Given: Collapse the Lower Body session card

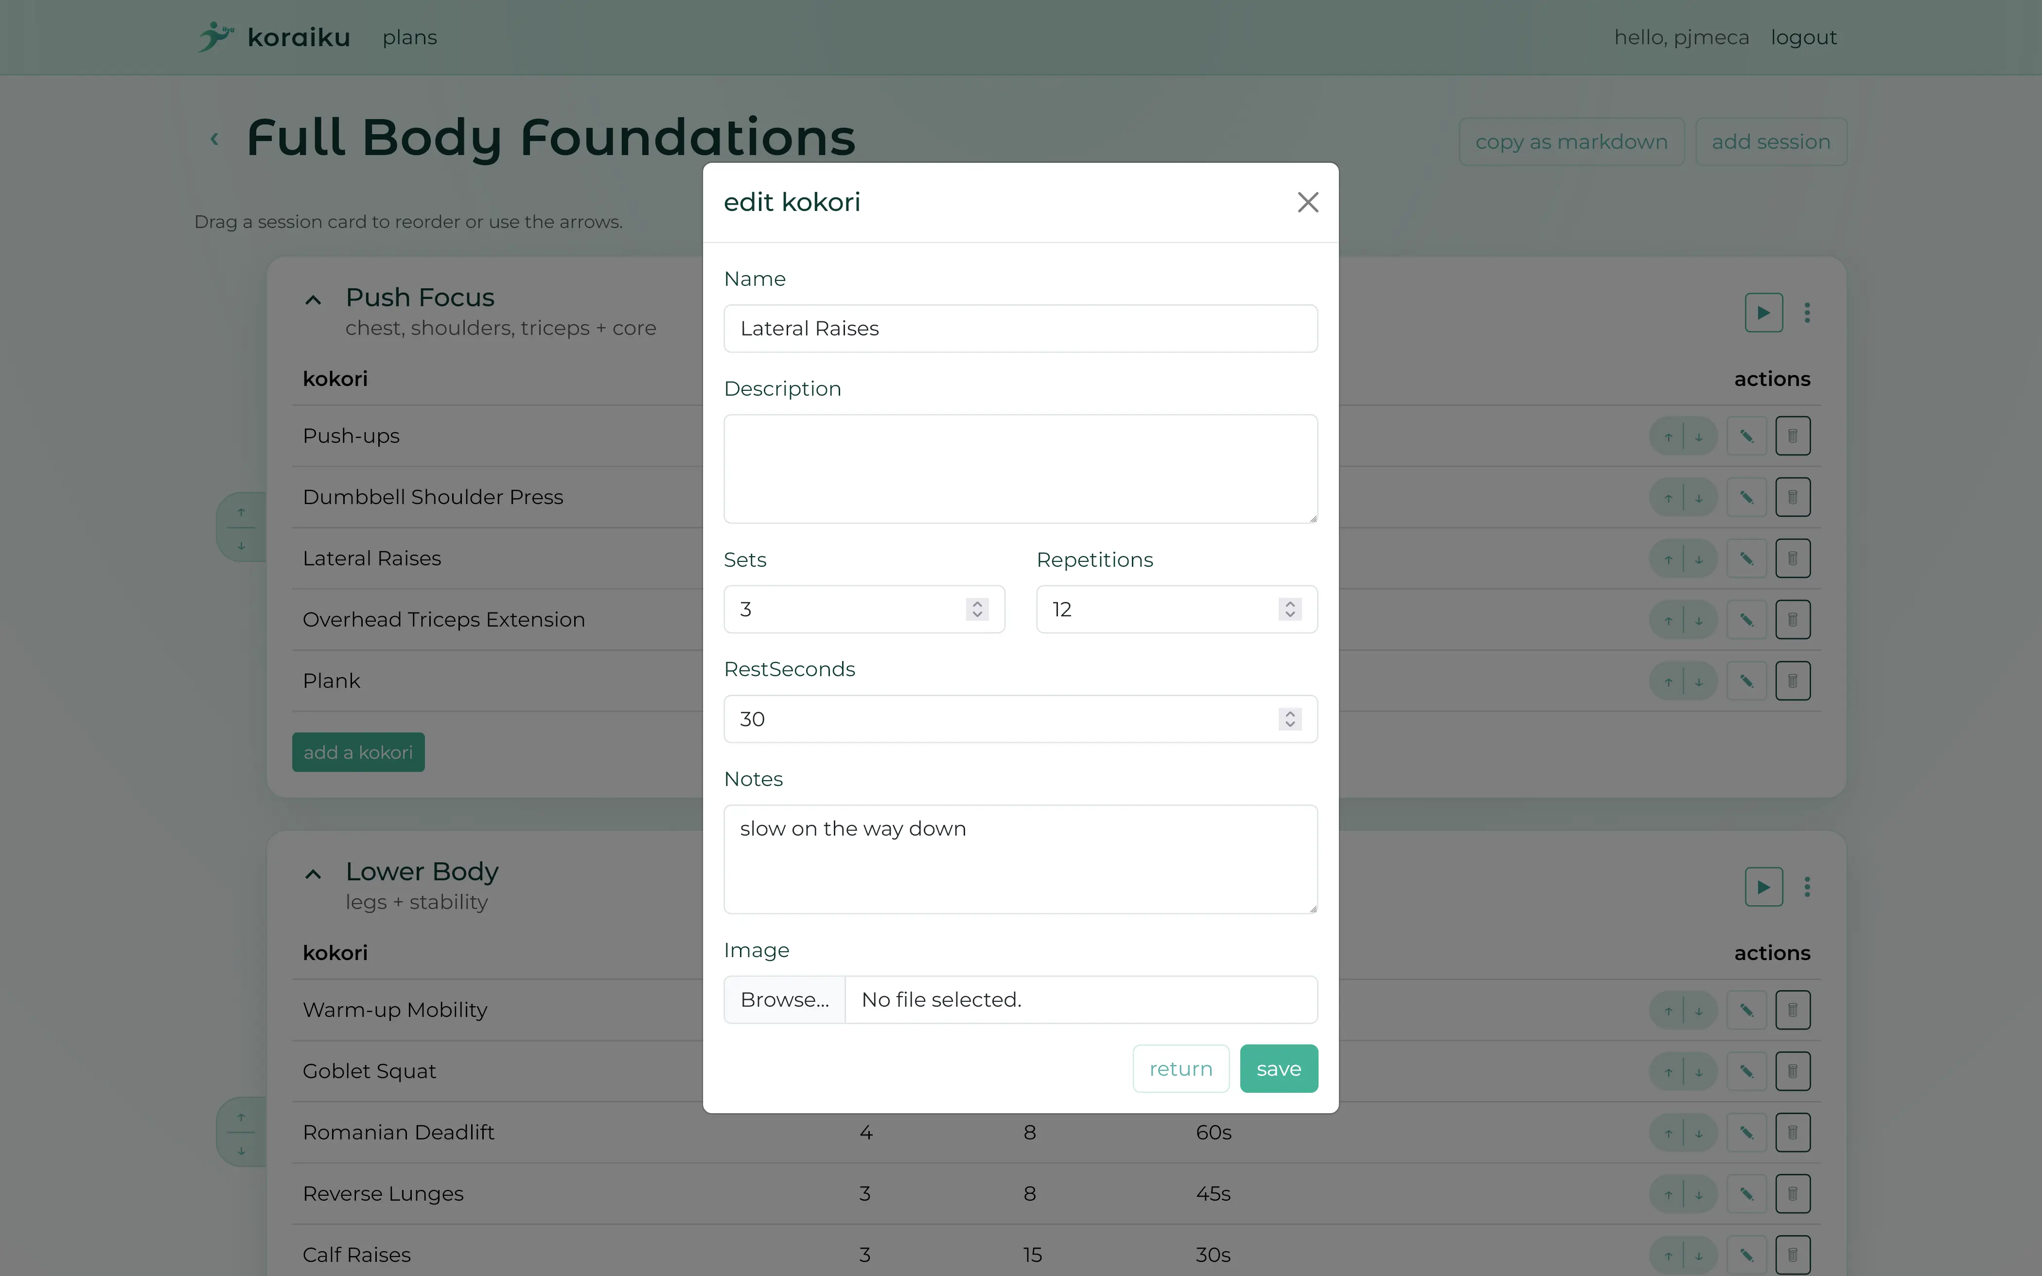Looking at the screenshot, I should pyautogui.click(x=312, y=874).
